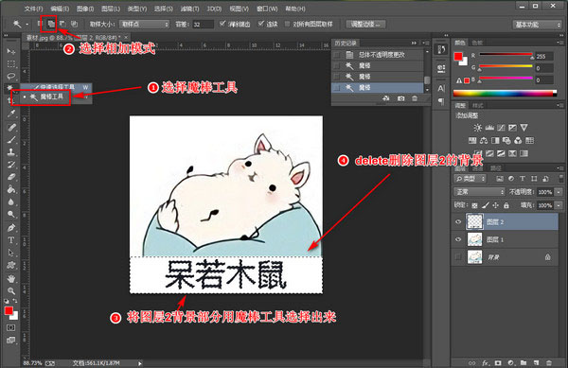This screenshot has width=568, height=368.
Task: Add a Color Balance adjustment (scales icon)
Action: point(484,140)
